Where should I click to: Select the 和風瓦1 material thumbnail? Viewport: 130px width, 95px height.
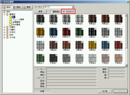[40, 19]
